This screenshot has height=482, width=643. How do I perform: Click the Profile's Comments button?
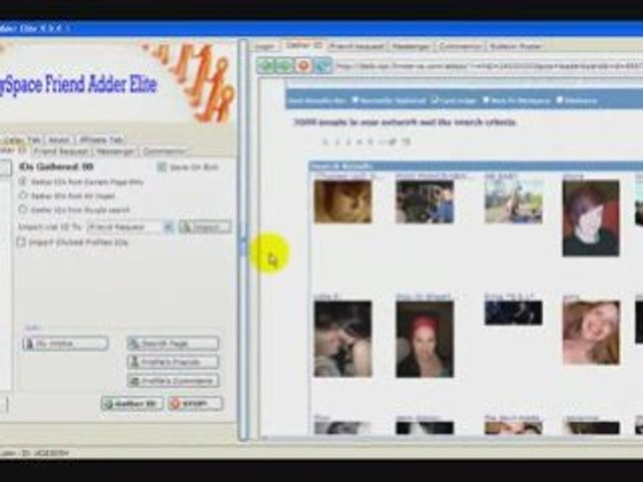coord(173,381)
